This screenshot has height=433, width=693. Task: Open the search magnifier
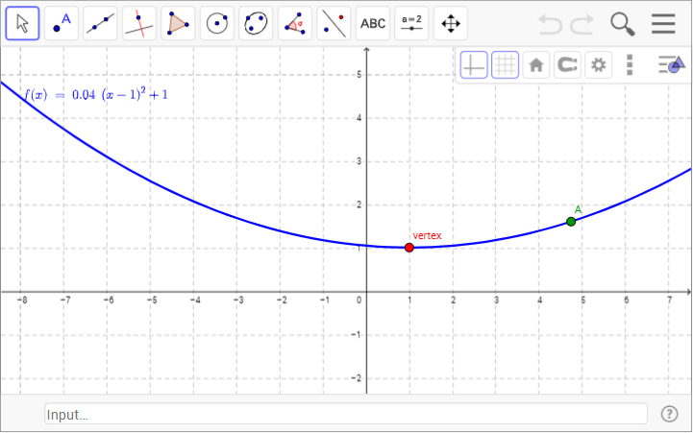[x=623, y=24]
